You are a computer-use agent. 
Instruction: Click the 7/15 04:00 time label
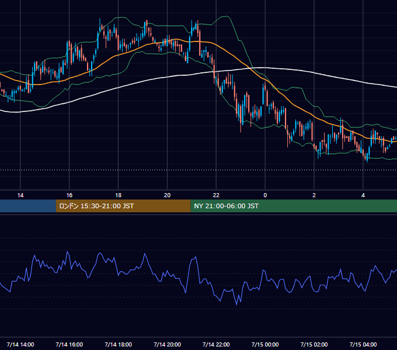[363, 344]
